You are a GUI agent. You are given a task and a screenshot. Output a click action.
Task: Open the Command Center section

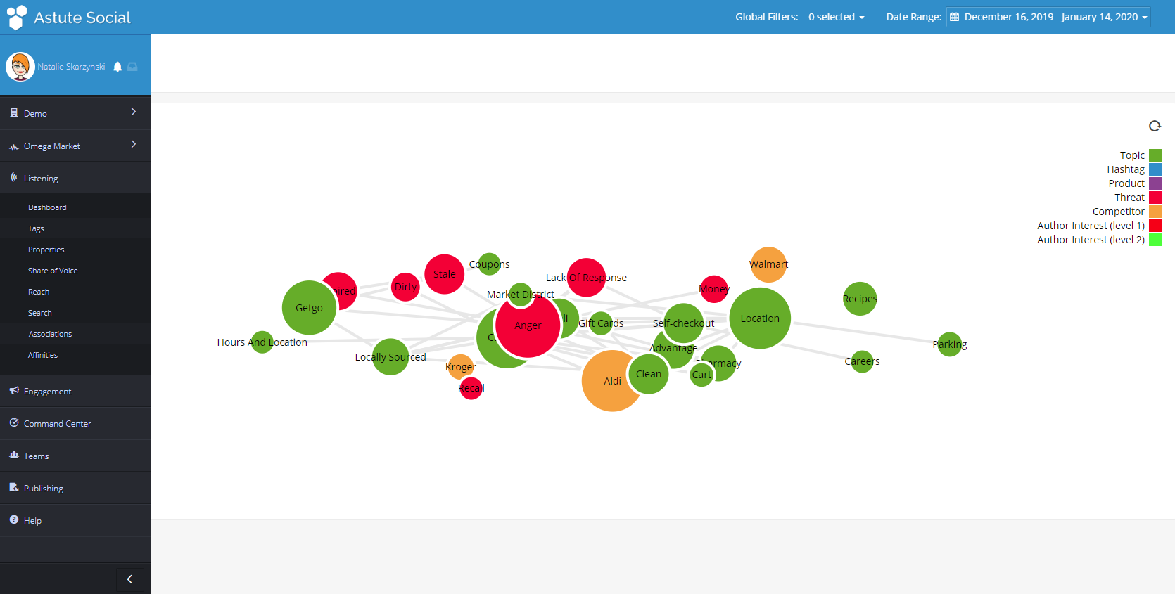[75, 424]
